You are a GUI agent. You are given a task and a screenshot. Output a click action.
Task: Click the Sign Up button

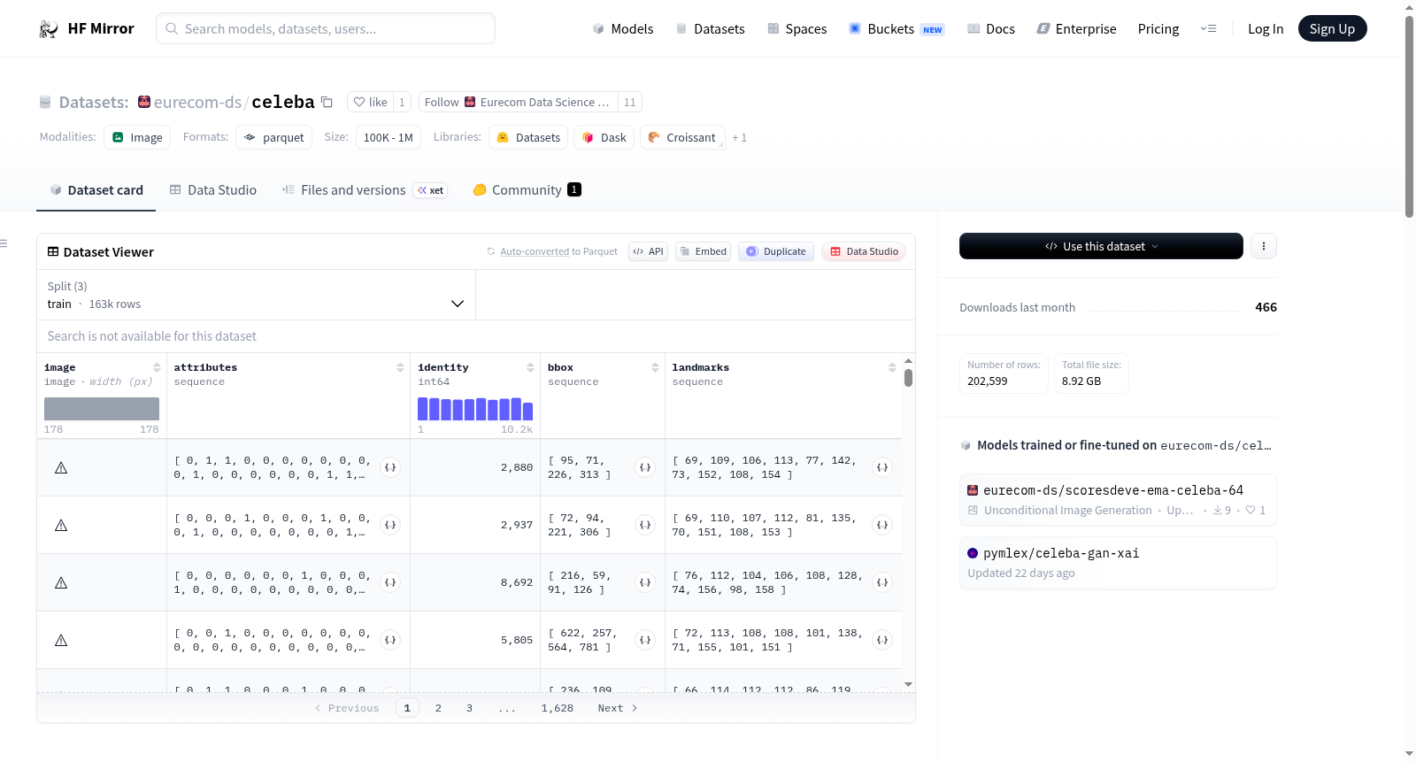pos(1332,28)
